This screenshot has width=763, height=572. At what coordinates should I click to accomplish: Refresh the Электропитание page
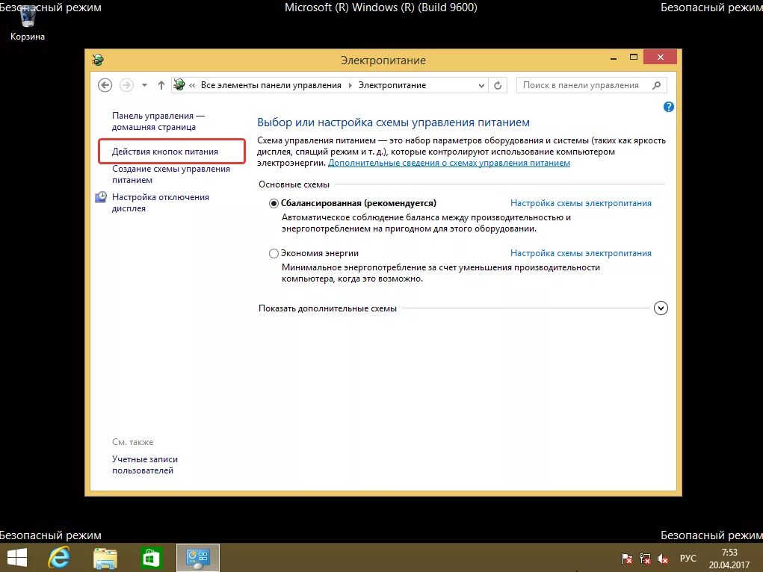click(498, 86)
